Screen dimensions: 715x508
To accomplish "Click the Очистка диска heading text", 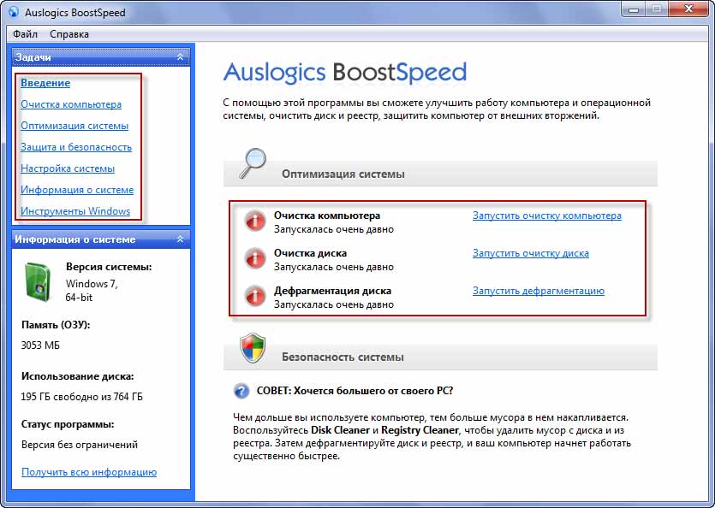I will 310,253.
